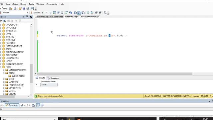Toggle IntelliSense Enabled in SQL toolbar
Image resolution: width=213 pixels, height=120 pixels.
62,13
